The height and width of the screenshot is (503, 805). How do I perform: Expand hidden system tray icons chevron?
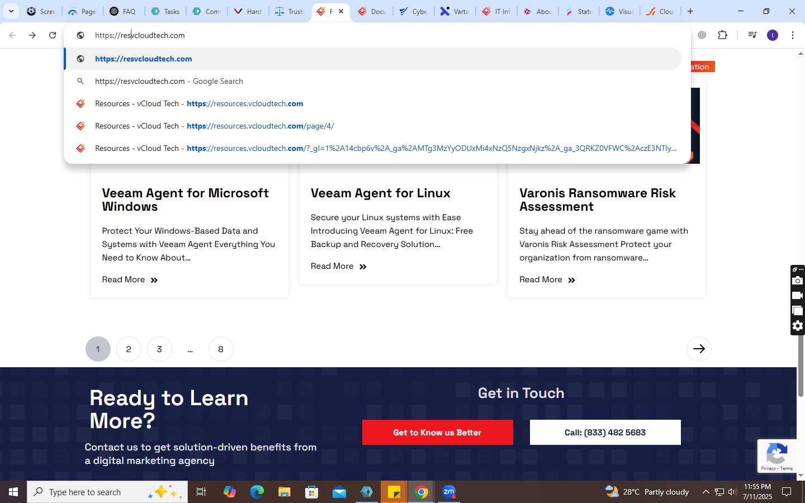tap(705, 492)
